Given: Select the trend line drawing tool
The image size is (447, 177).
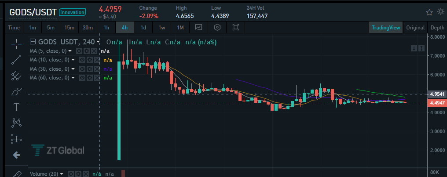Looking at the screenshot, I should click(17, 60).
